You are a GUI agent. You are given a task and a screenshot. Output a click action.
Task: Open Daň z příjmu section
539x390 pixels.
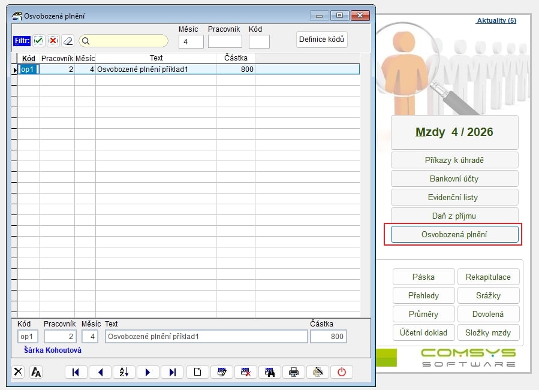(454, 216)
